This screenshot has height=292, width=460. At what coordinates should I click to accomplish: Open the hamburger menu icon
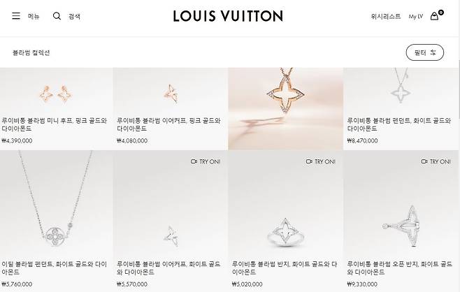tap(16, 16)
